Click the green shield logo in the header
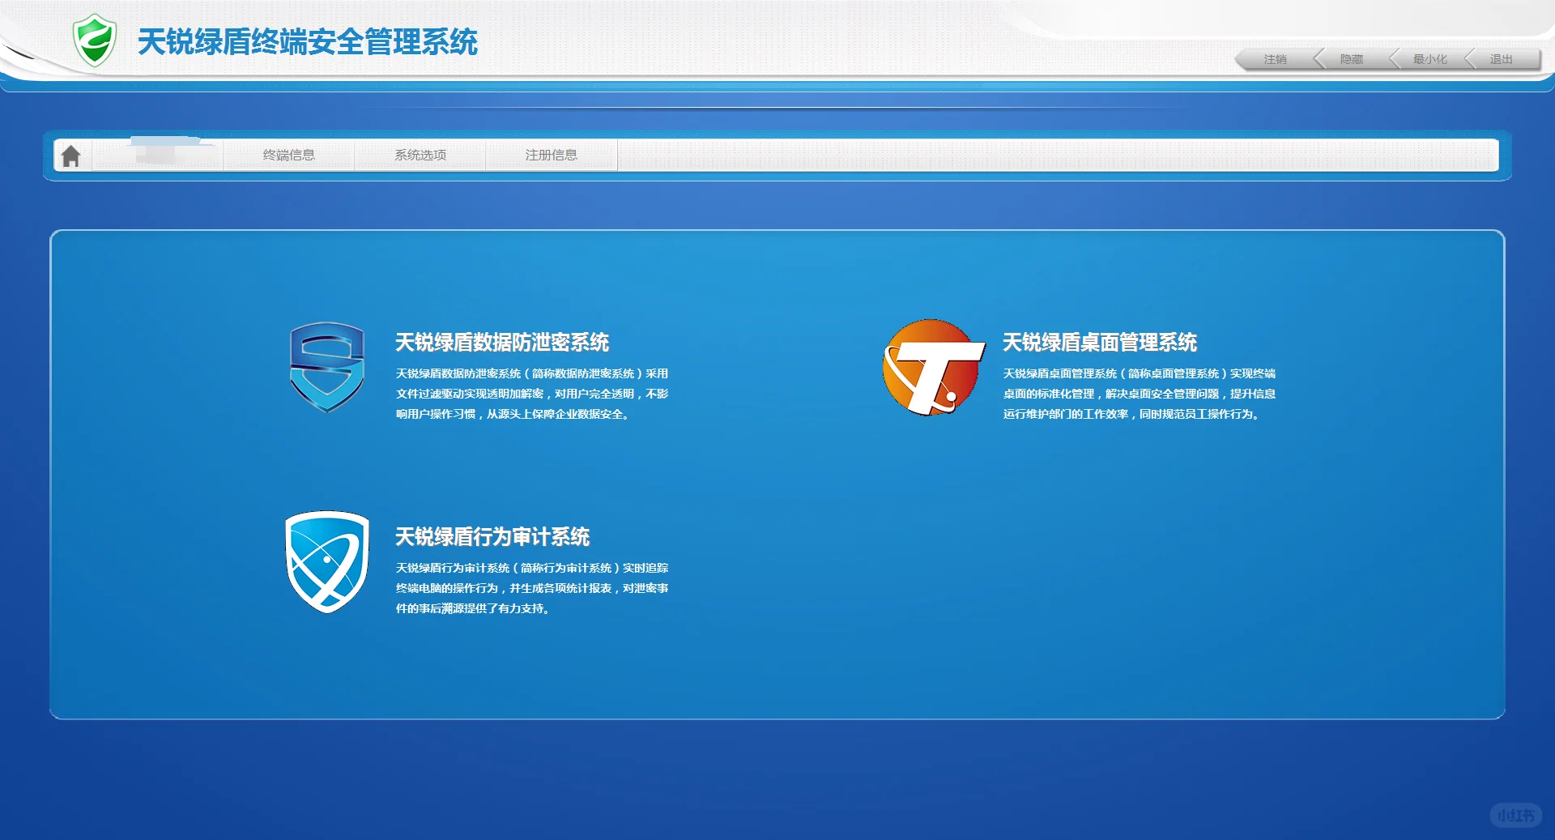 point(95,40)
